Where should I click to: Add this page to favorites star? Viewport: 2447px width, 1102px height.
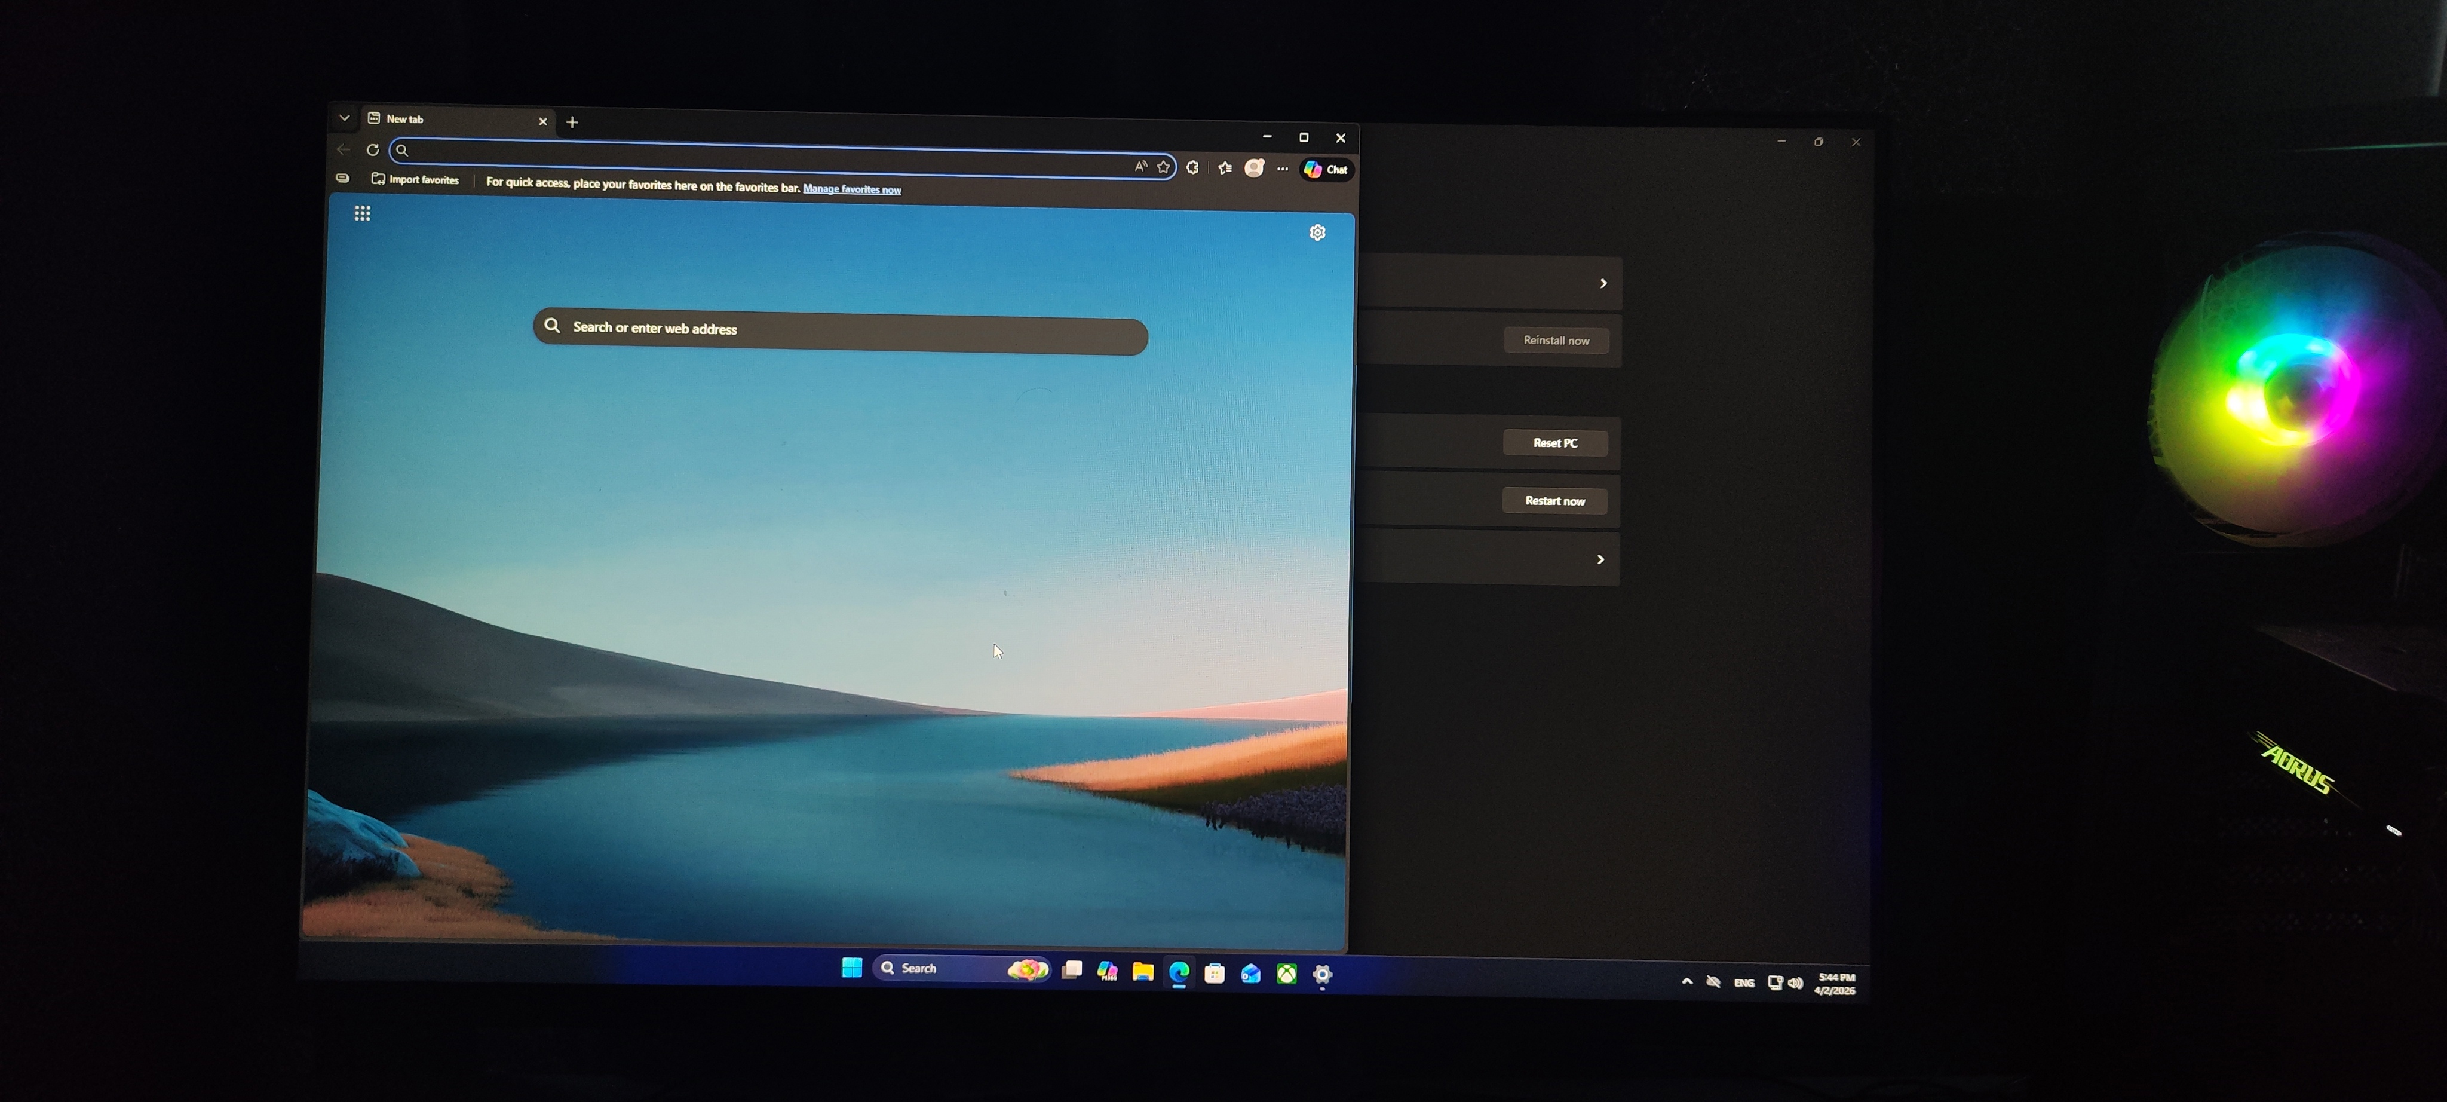point(1163,167)
